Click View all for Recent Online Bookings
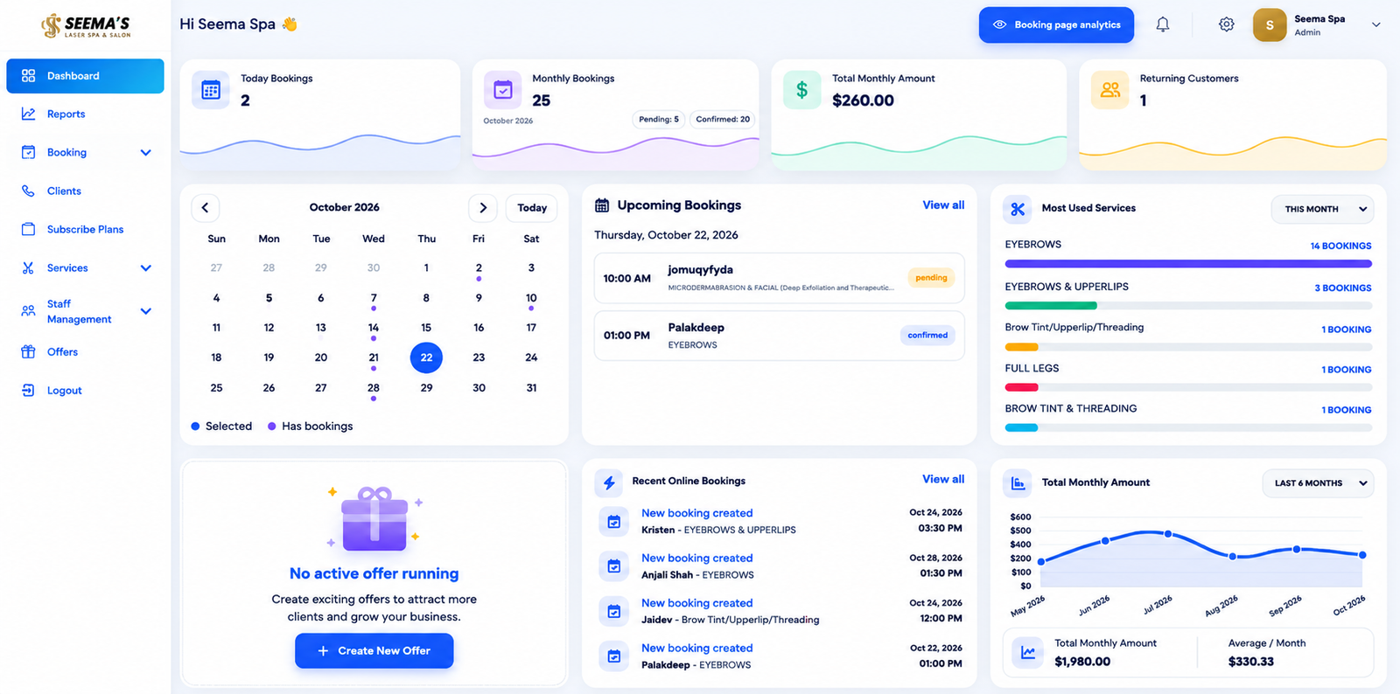Screen dimensions: 1400x694 (943, 480)
